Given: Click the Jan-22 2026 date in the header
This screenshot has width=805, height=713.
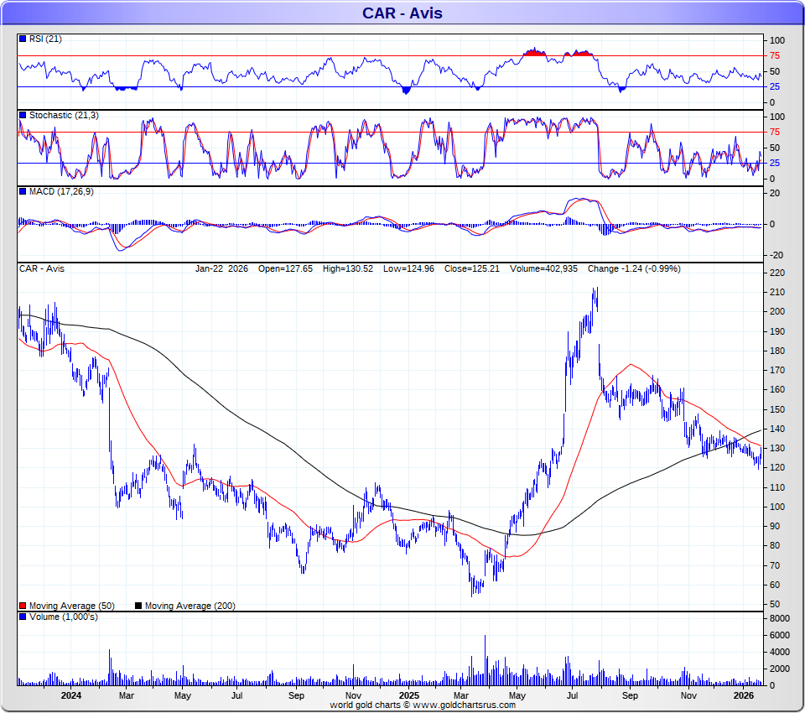Looking at the screenshot, I should click(222, 268).
